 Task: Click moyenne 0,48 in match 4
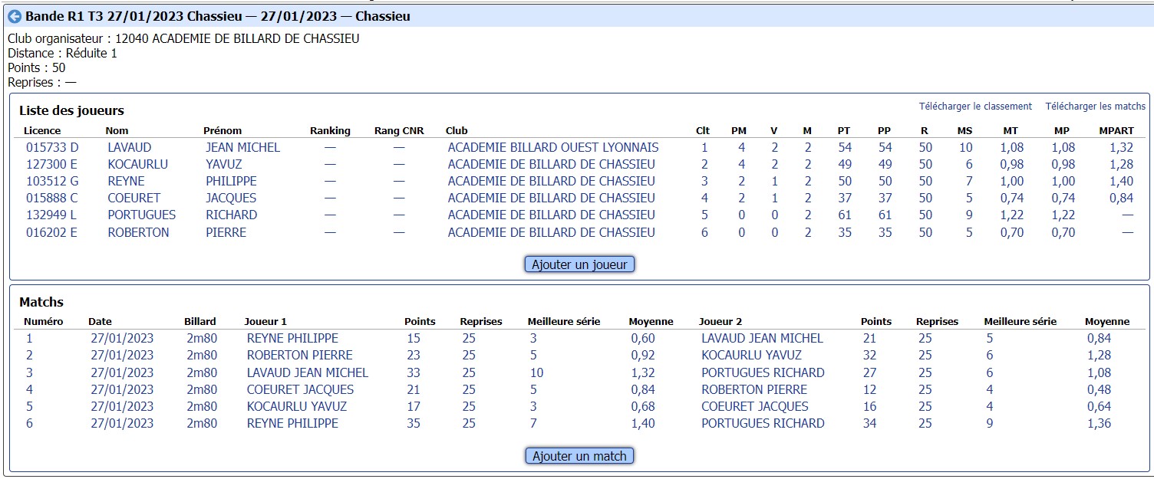(1099, 389)
